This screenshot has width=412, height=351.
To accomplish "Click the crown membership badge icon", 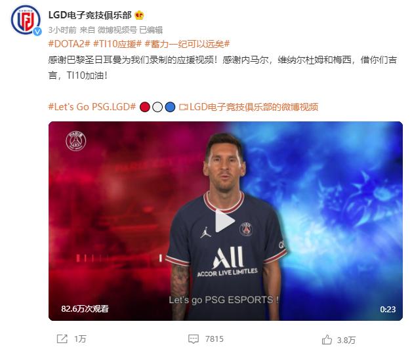I will click(139, 15).
